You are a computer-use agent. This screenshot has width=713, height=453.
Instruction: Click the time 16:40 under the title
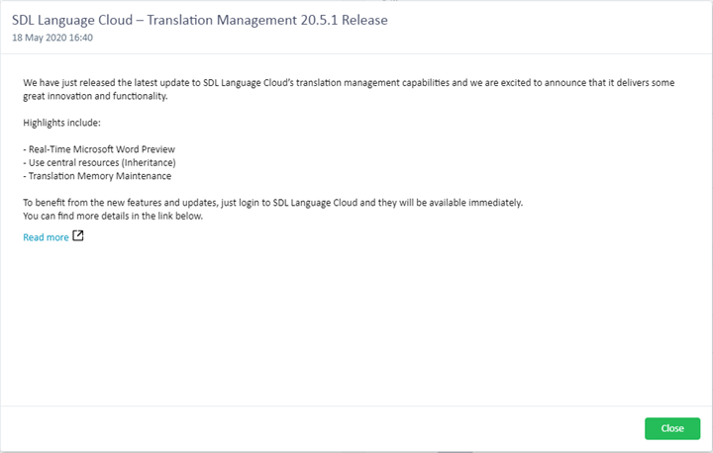tap(81, 38)
